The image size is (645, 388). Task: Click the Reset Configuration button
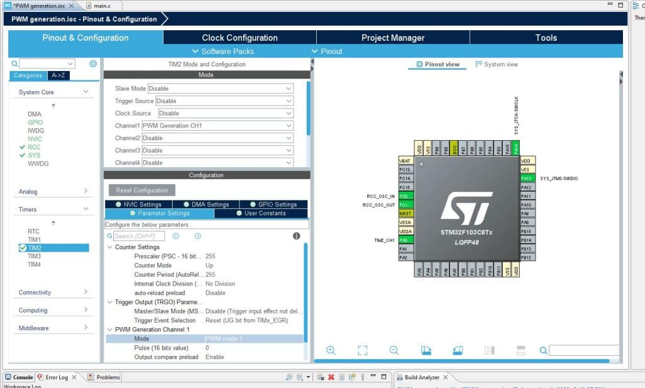(142, 190)
